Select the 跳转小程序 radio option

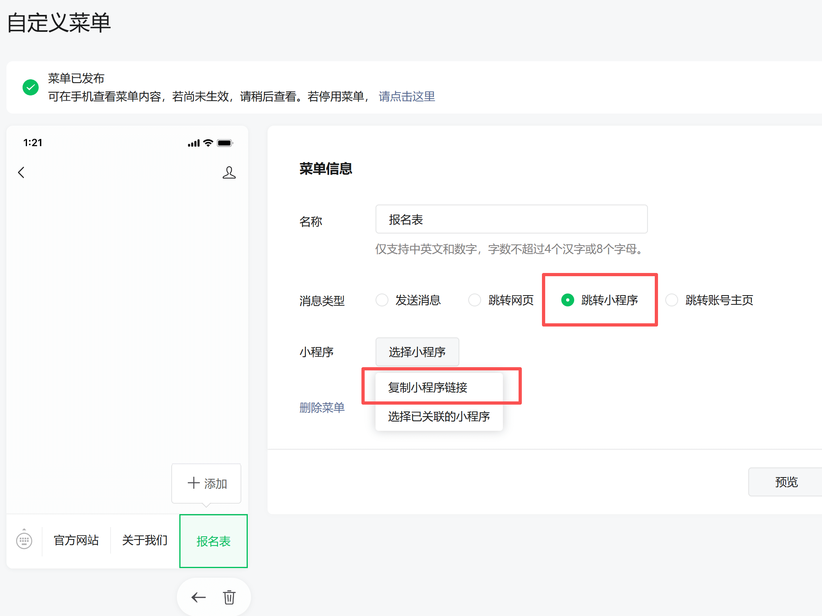point(568,300)
